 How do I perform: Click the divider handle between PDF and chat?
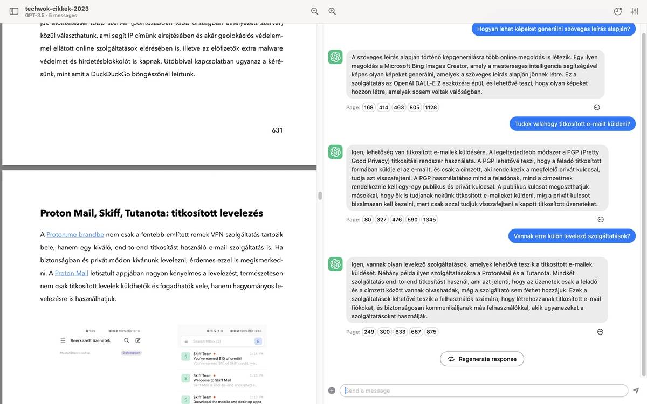click(320, 196)
